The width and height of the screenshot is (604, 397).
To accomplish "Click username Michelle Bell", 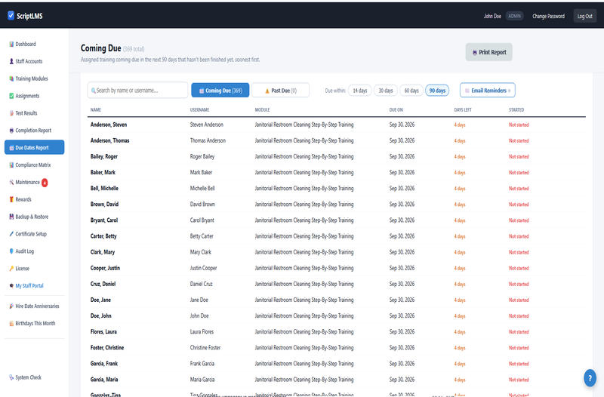I will click(202, 188).
